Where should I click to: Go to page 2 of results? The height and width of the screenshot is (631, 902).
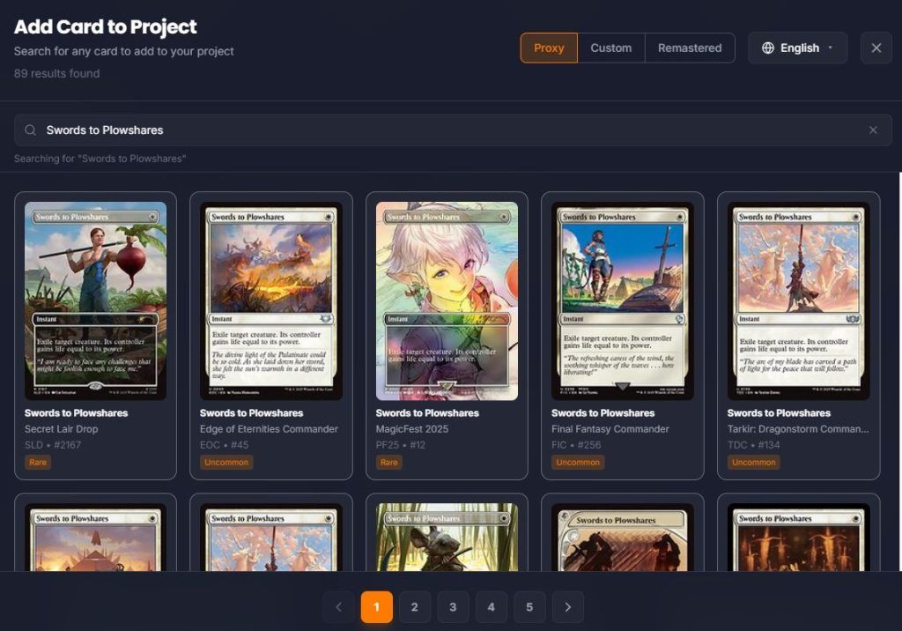pos(414,607)
